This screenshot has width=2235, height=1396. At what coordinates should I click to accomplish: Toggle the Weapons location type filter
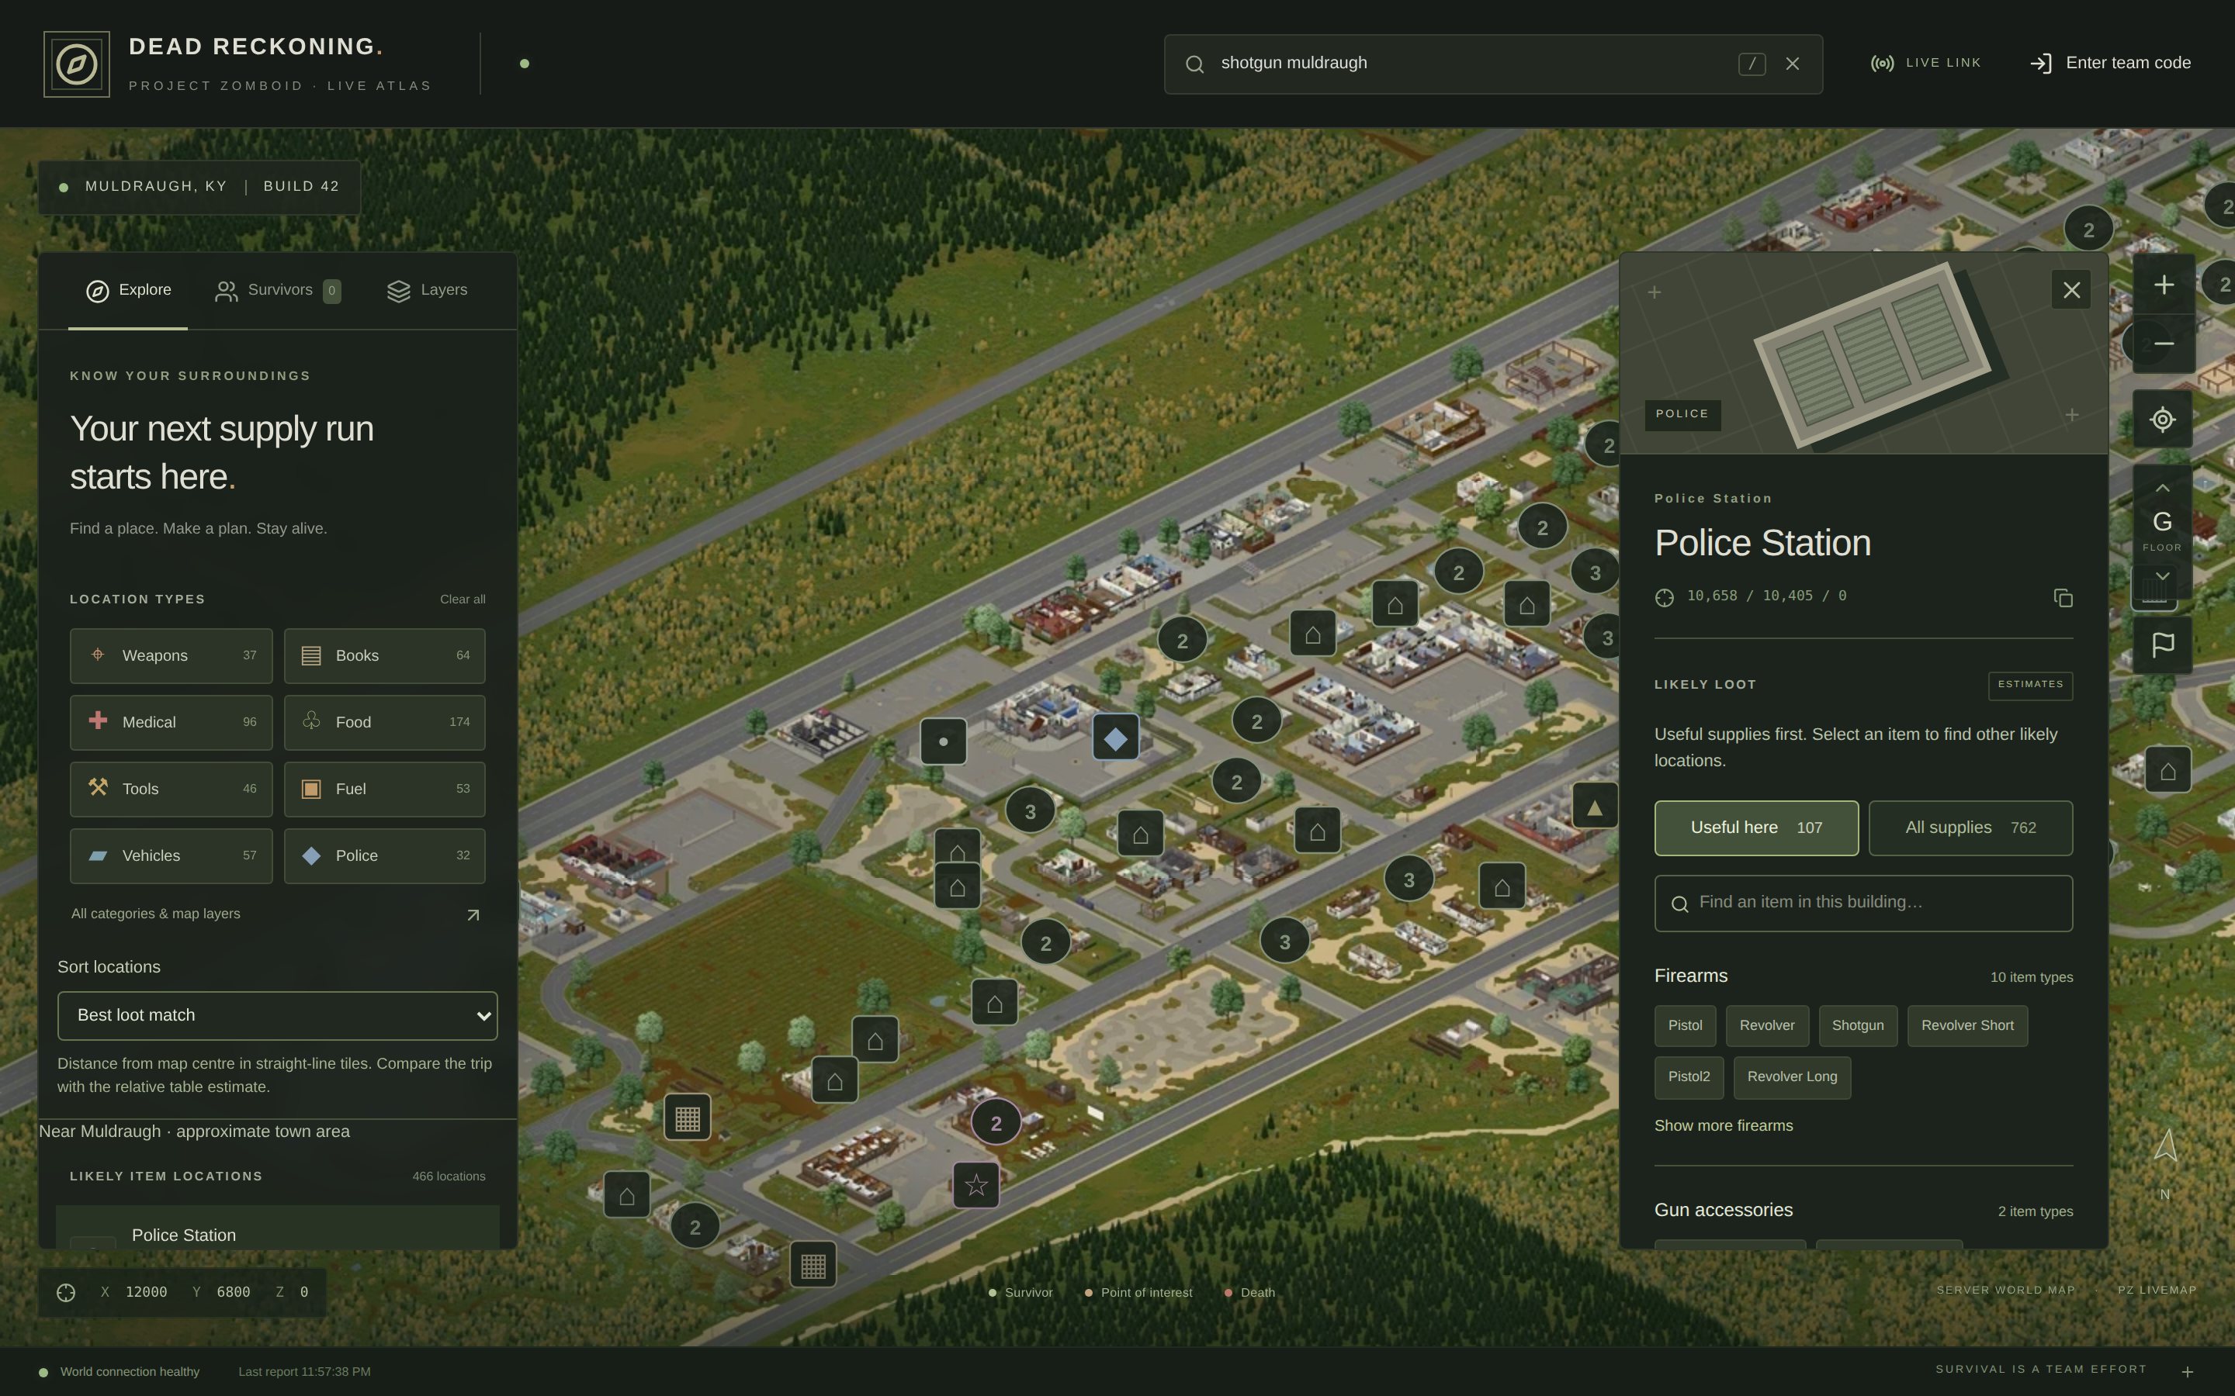(x=171, y=655)
